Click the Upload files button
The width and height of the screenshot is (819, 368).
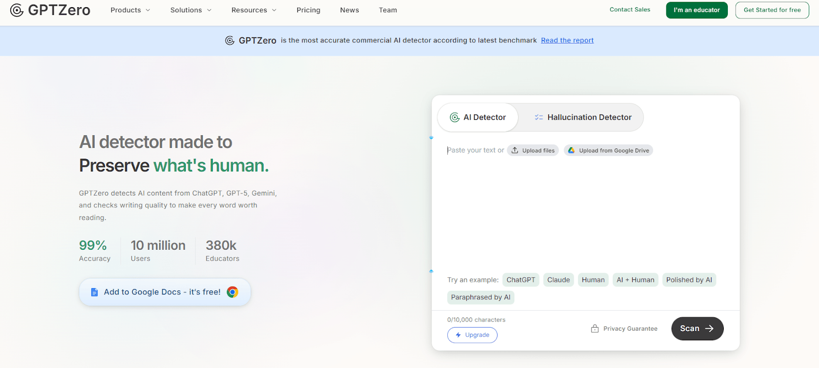click(x=533, y=150)
